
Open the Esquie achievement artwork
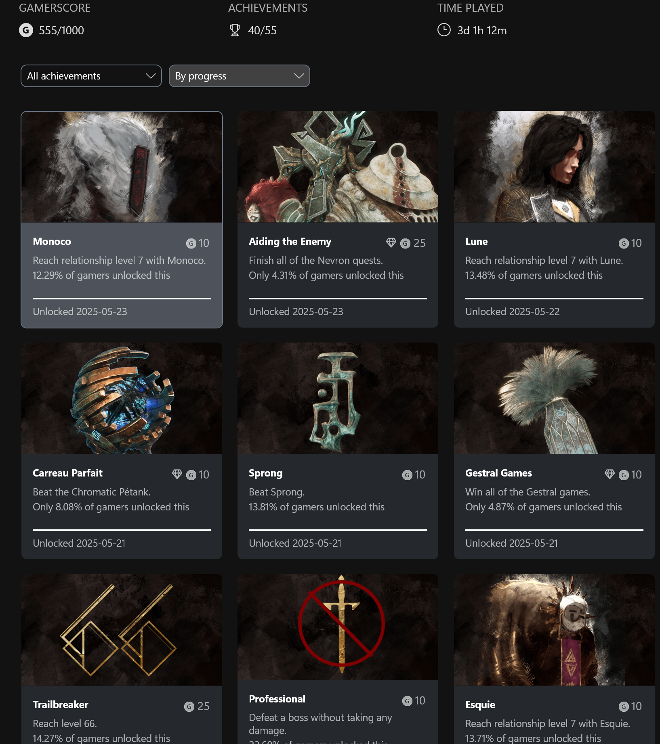554,630
